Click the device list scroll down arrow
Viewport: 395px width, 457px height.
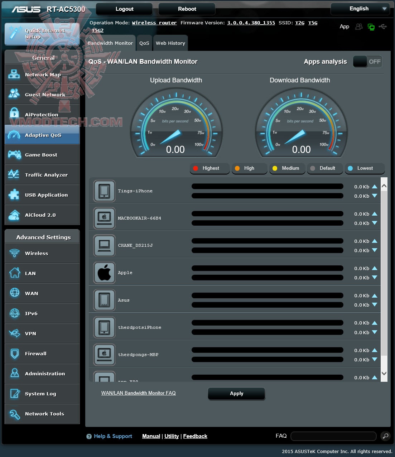[384, 374]
